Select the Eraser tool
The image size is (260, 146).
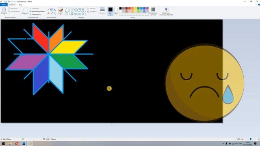[48, 13]
